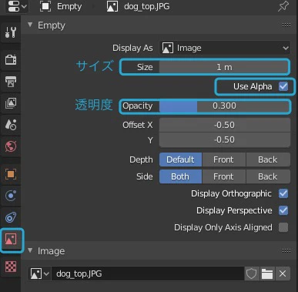Click the dog_top.JPG image icon in breadcrumb
This screenshot has width=298, height=292.
point(112,6)
